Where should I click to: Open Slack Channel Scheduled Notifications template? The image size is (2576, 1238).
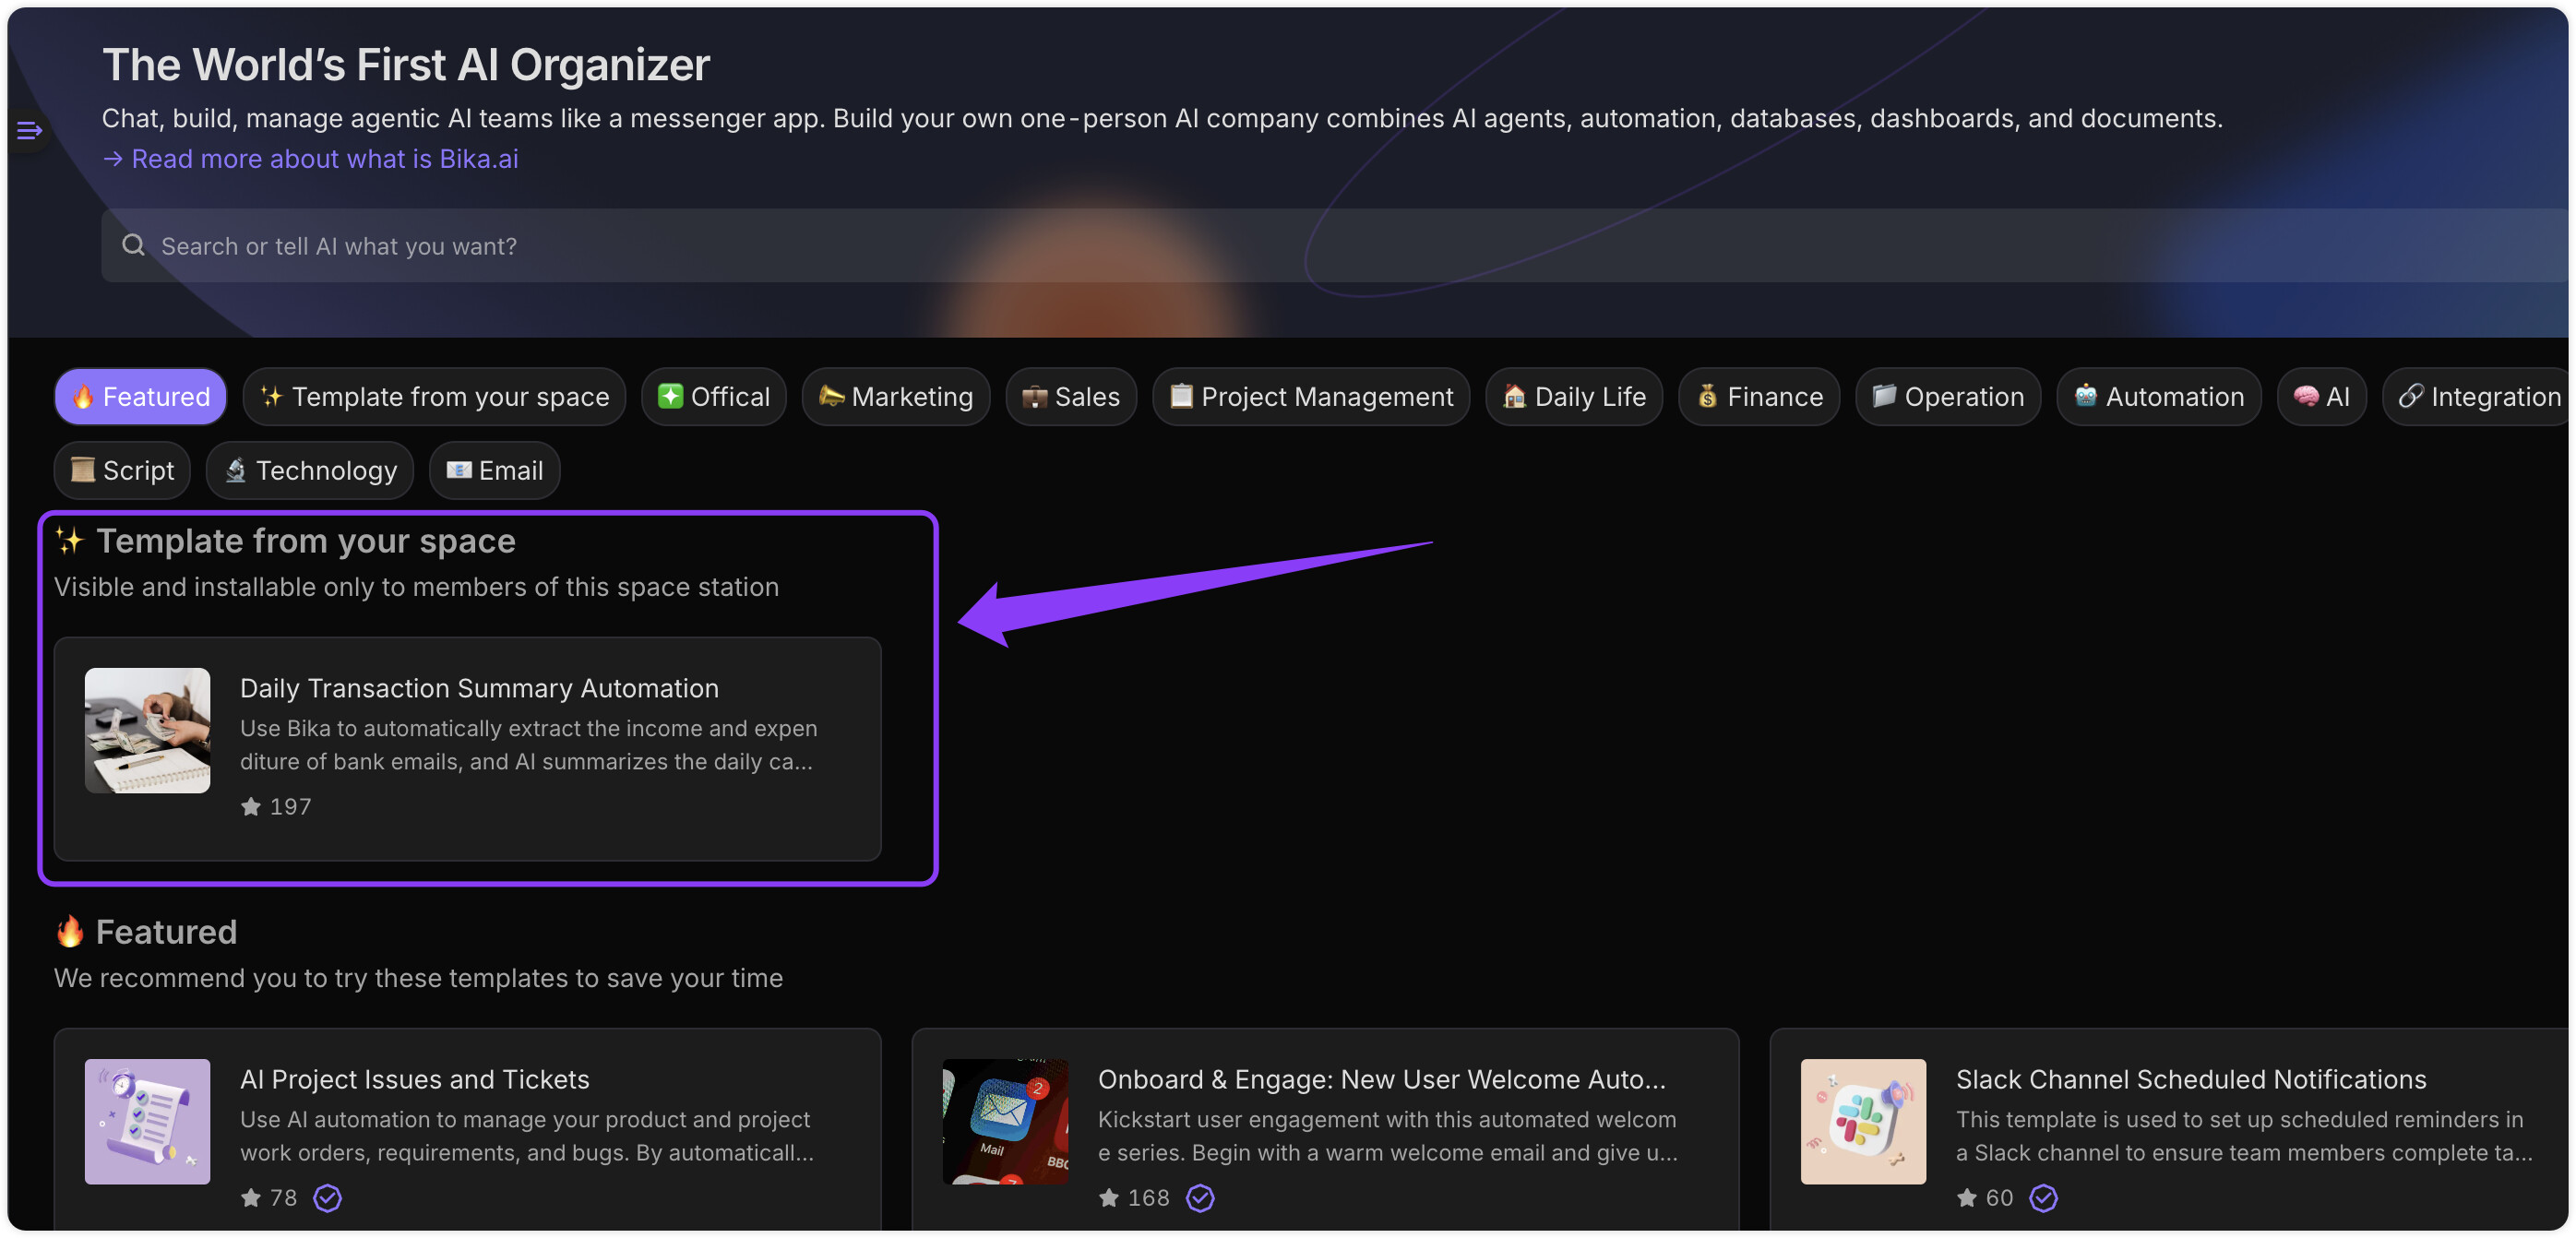click(2190, 1079)
